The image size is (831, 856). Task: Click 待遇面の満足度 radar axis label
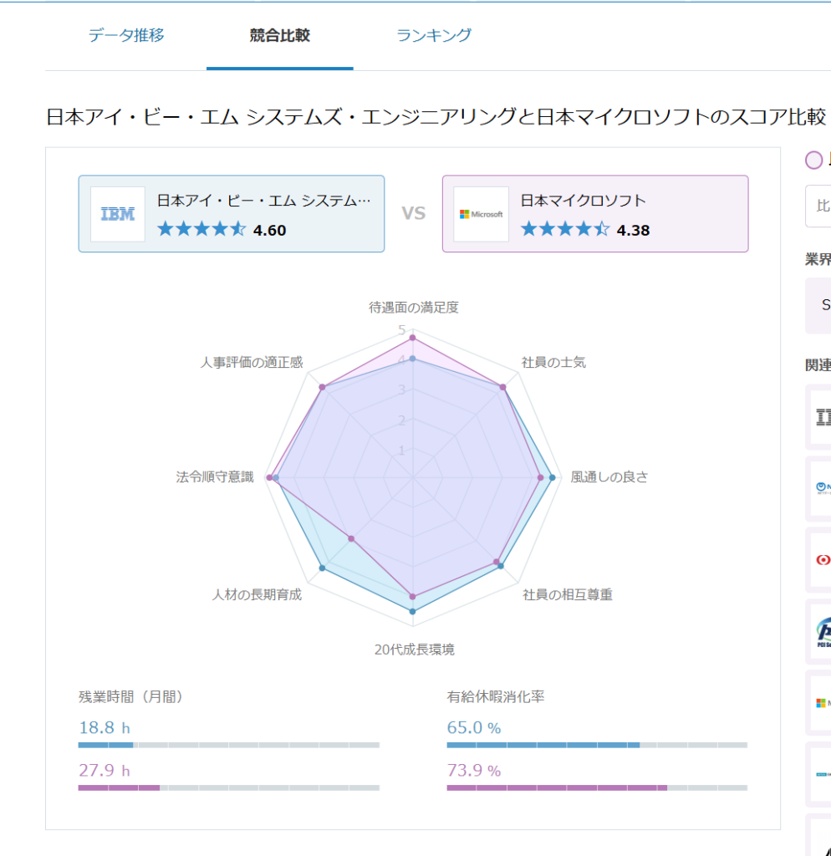click(413, 308)
